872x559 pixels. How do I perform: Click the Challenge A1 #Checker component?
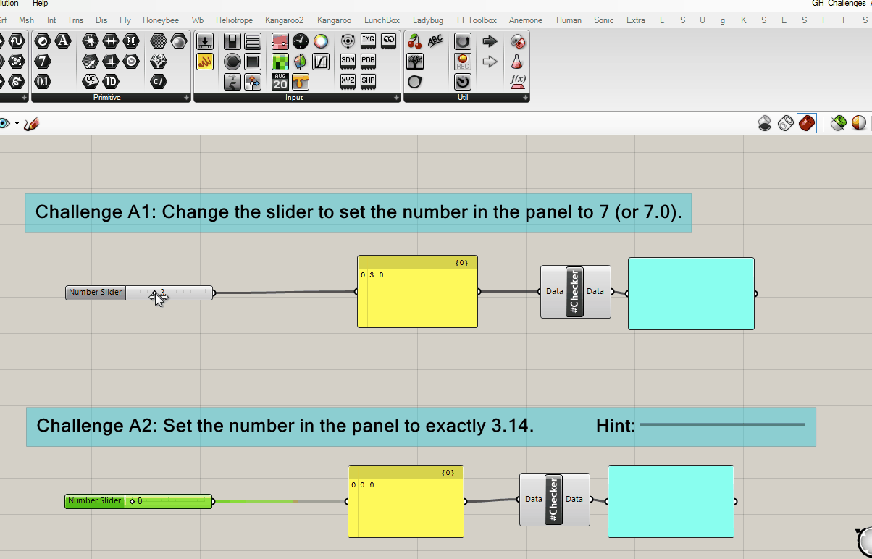point(574,292)
